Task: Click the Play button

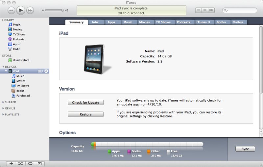Action: [x=21, y=10]
